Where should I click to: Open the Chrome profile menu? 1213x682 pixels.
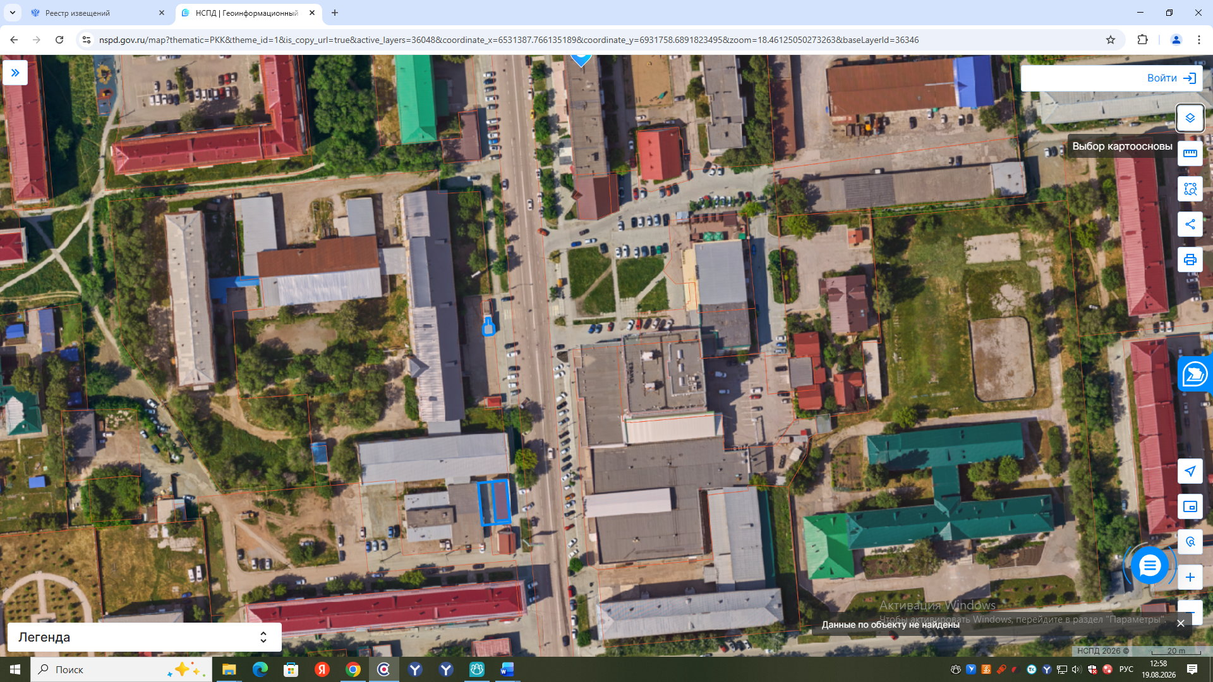[1176, 40]
